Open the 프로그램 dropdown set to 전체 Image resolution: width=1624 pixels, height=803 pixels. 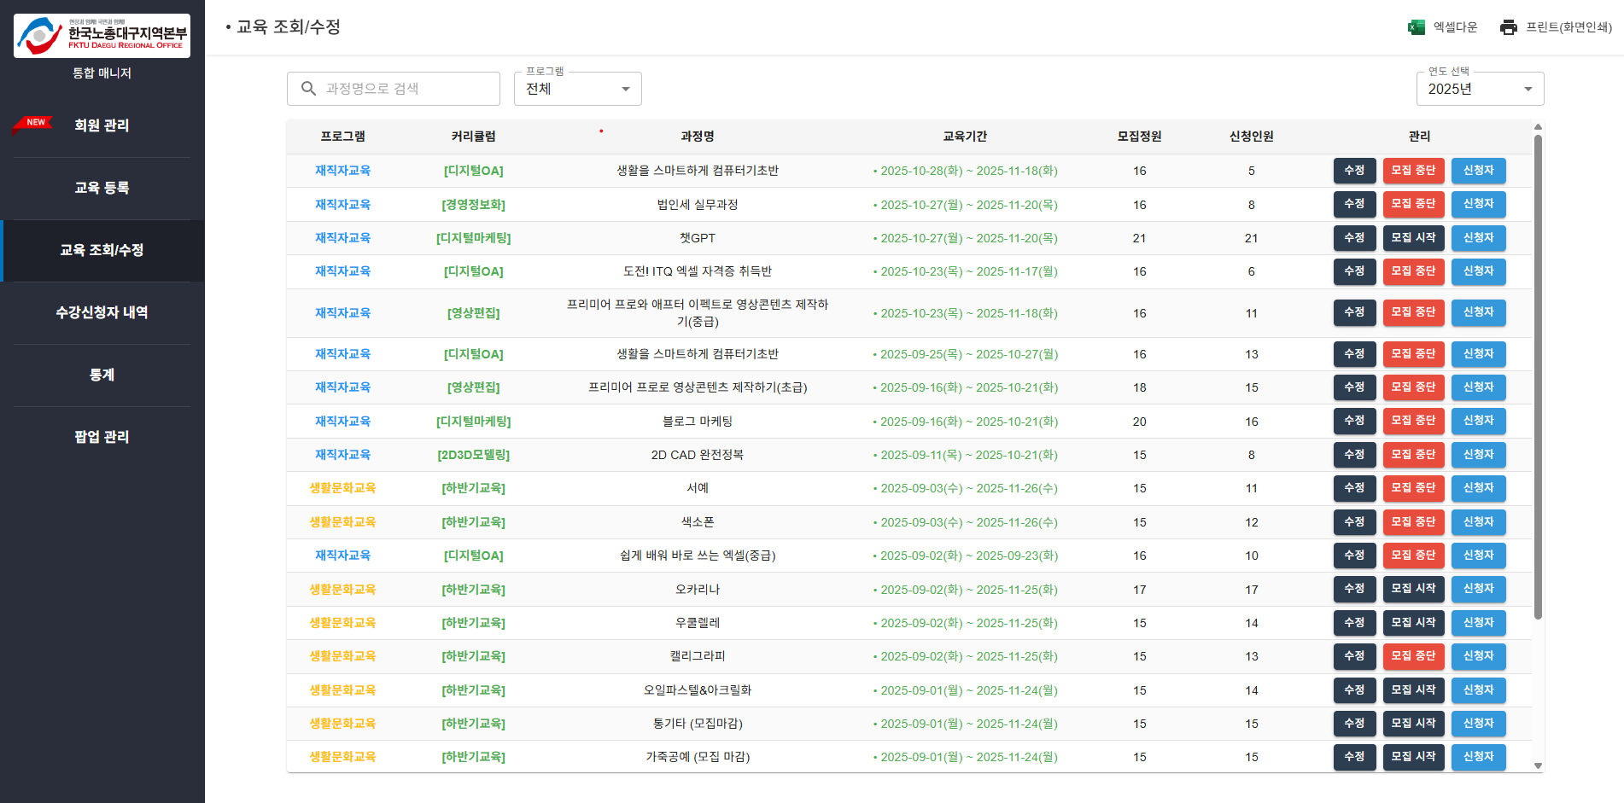577,89
